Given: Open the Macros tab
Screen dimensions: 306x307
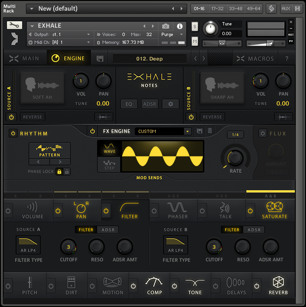Looking at the screenshot, I should pyautogui.click(x=255, y=59).
